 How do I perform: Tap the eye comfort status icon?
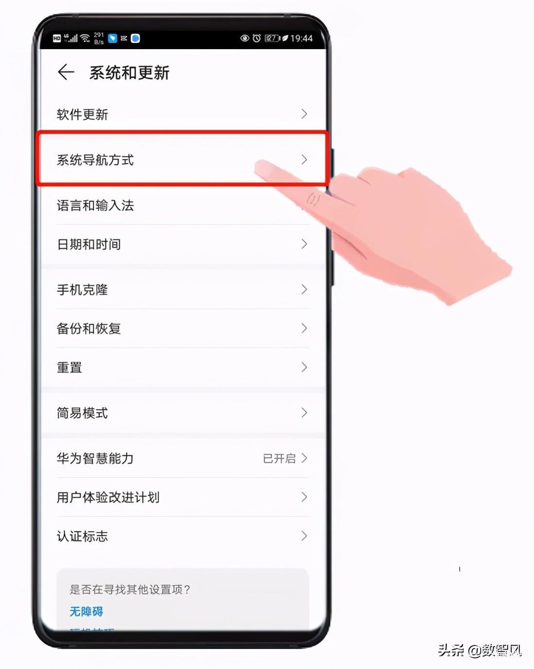click(245, 38)
